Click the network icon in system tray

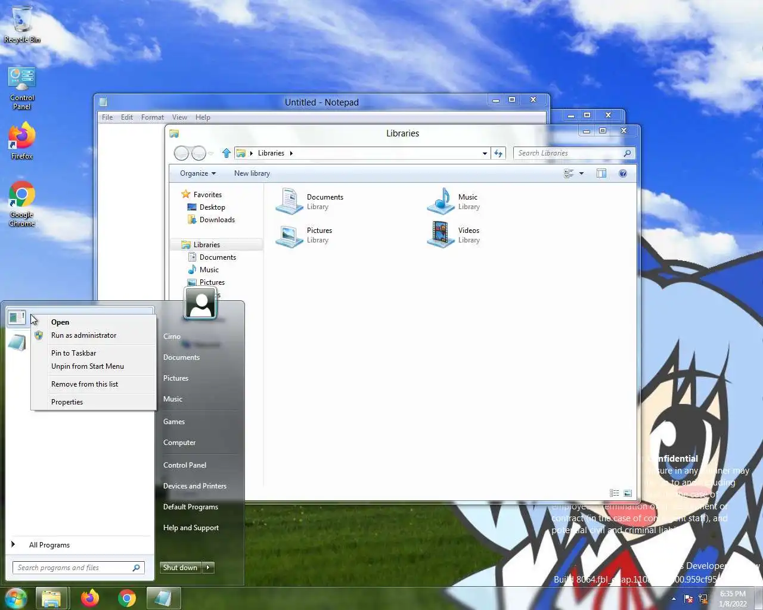click(x=703, y=599)
